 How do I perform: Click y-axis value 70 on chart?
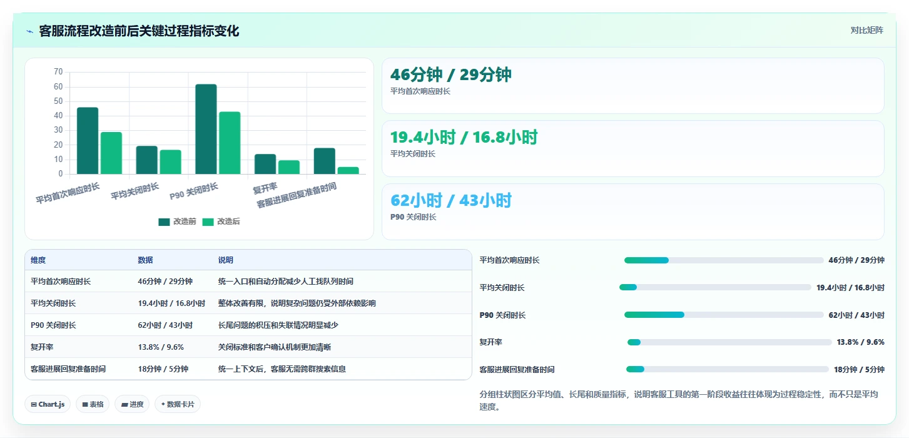(58, 72)
